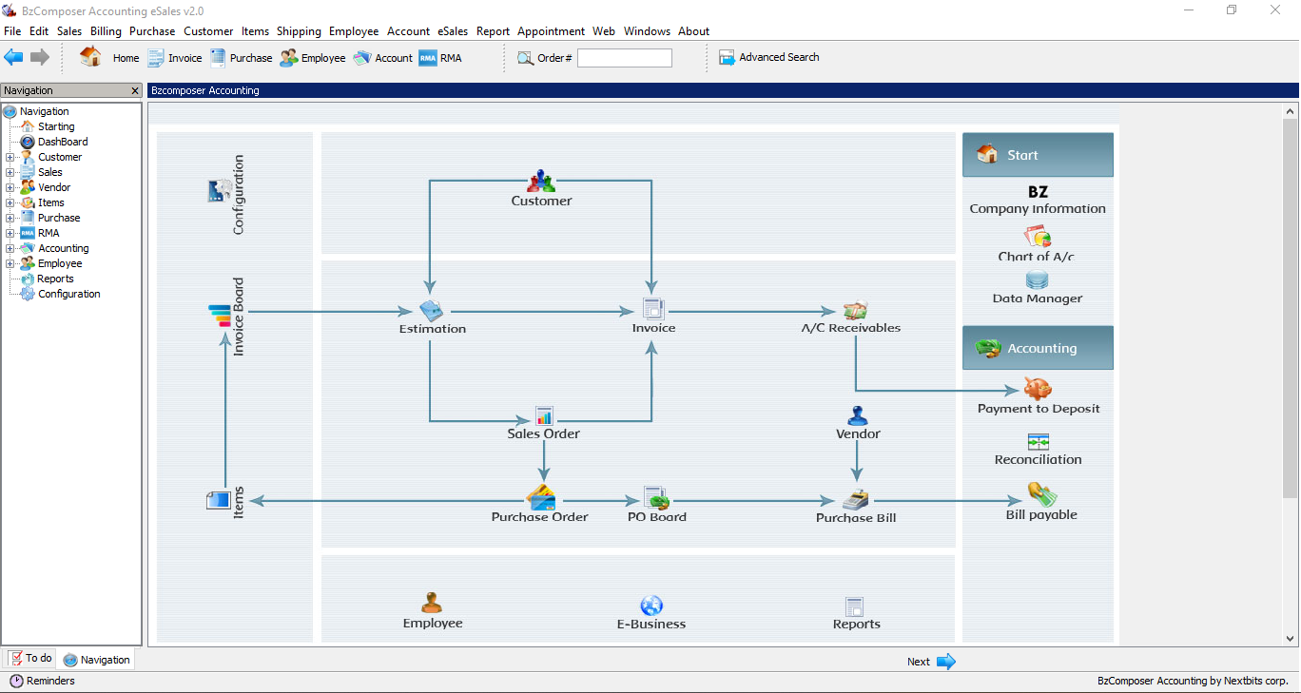Open the eSales menu
The width and height of the screenshot is (1301, 693).
click(453, 31)
